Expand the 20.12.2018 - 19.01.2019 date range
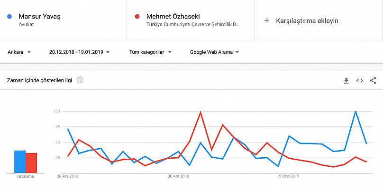The image size is (383, 191). click(x=79, y=52)
